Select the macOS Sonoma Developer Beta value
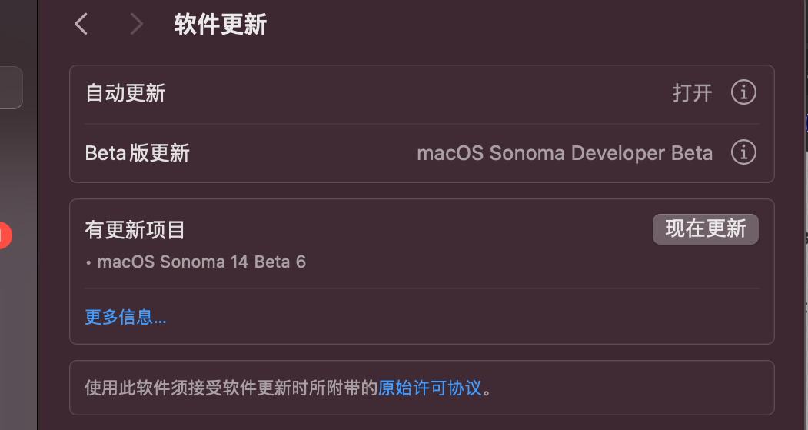The width and height of the screenshot is (808, 430). (564, 153)
